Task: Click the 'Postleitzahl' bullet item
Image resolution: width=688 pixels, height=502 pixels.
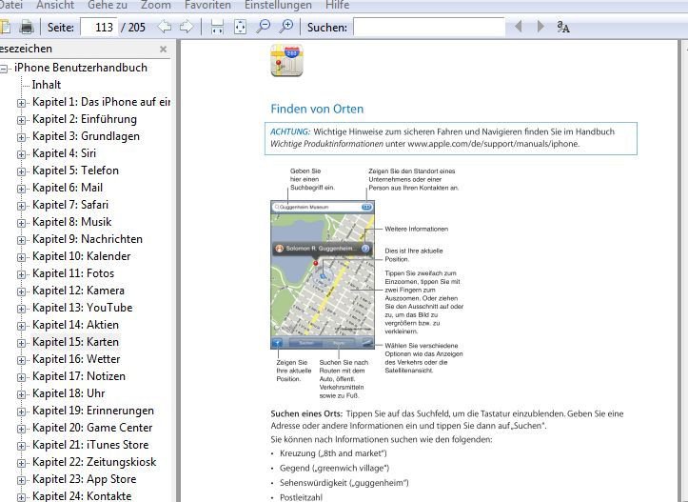Action: [x=301, y=497]
